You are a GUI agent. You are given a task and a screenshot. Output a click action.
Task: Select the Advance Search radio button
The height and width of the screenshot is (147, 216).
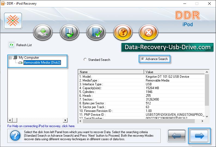[142, 59]
